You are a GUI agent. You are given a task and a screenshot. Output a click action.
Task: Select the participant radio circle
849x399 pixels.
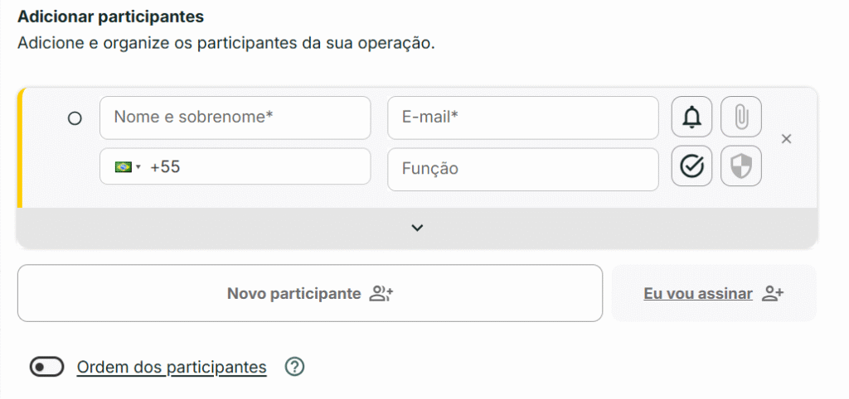[x=75, y=118]
